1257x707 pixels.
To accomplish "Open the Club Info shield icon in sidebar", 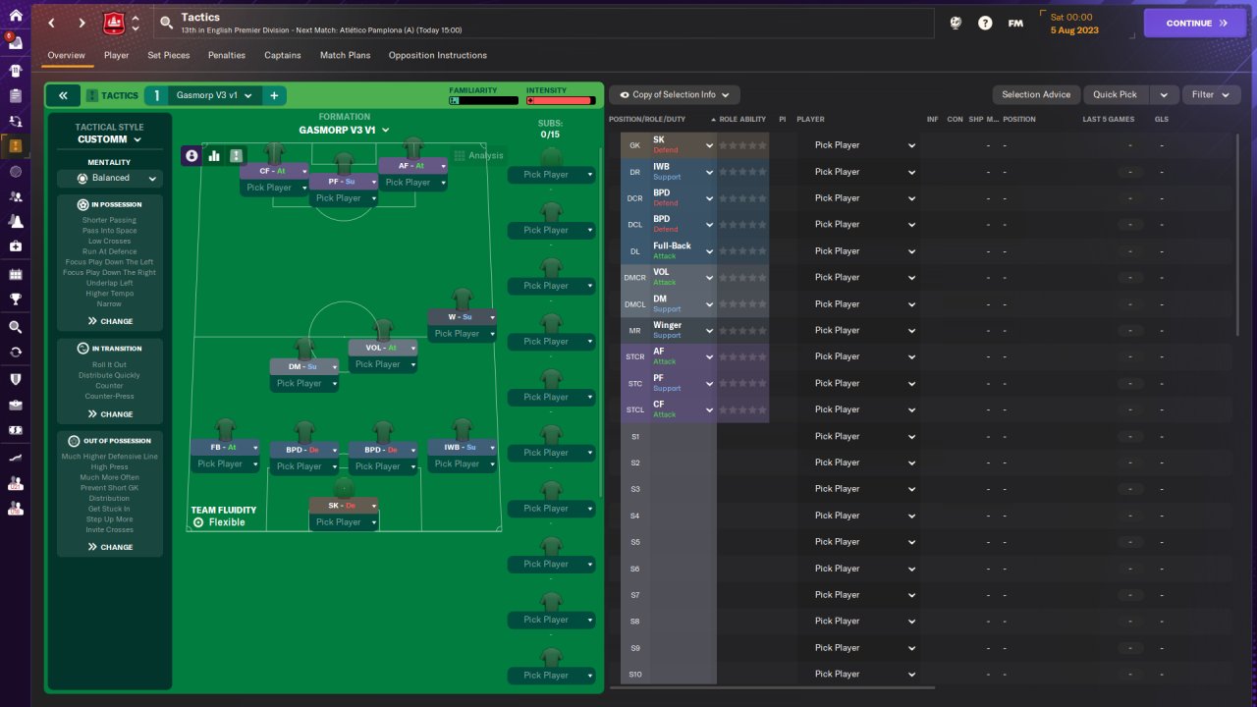I will pos(15,379).
